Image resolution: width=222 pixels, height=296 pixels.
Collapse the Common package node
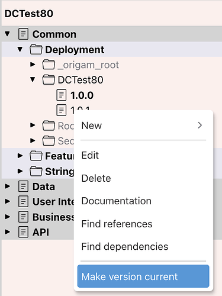click(7, 34)
